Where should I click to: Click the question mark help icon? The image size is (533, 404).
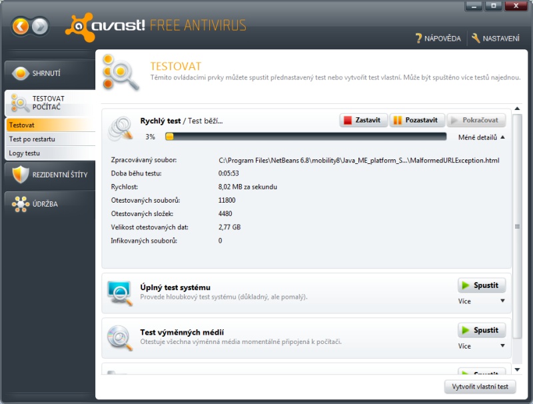pyautogui.click(x=418, y=38)
